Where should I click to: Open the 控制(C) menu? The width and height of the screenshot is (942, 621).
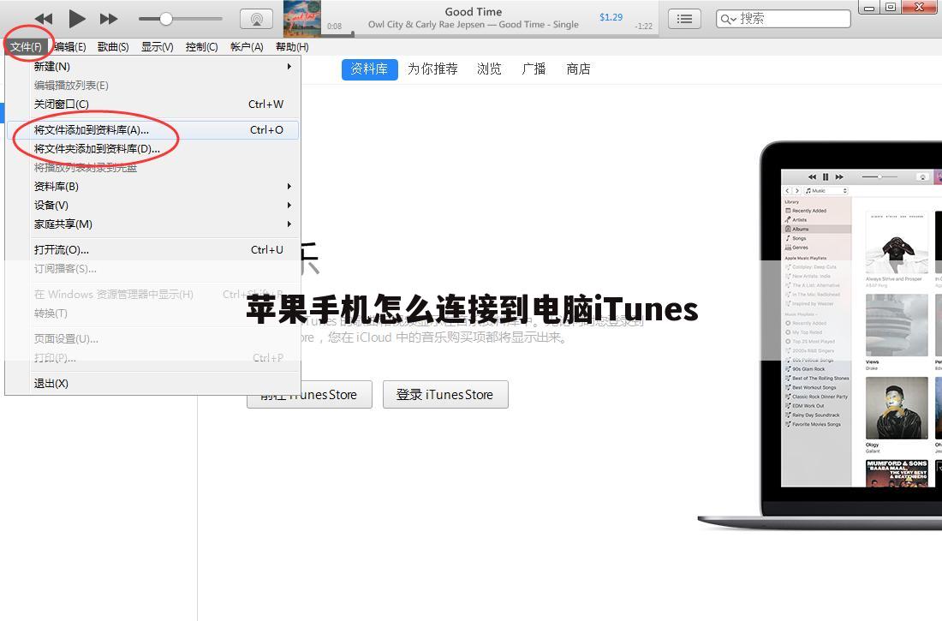202,47
